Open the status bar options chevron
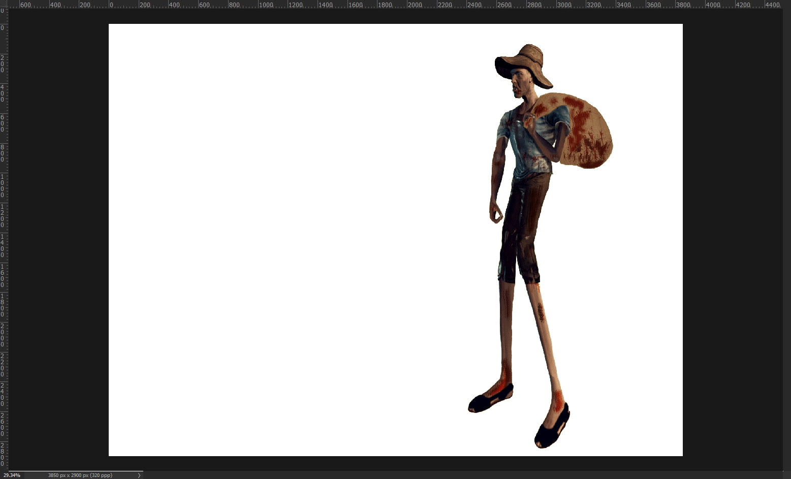This screenshot has width=791, height=479. 138,475
